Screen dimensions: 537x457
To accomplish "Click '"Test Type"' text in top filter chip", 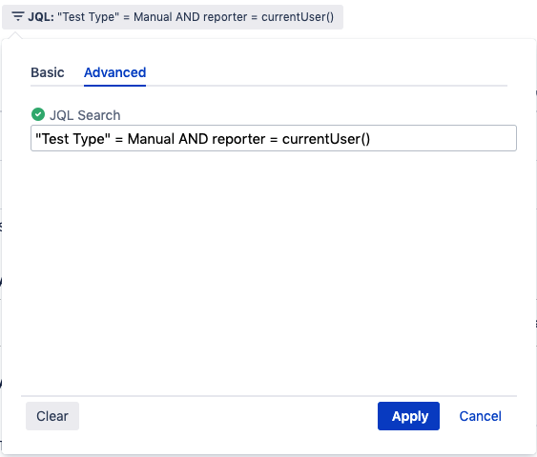I will coord(89,17).
